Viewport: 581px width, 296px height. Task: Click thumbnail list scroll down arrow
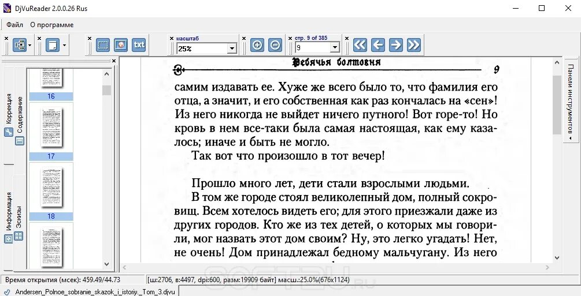click(107, 264)
